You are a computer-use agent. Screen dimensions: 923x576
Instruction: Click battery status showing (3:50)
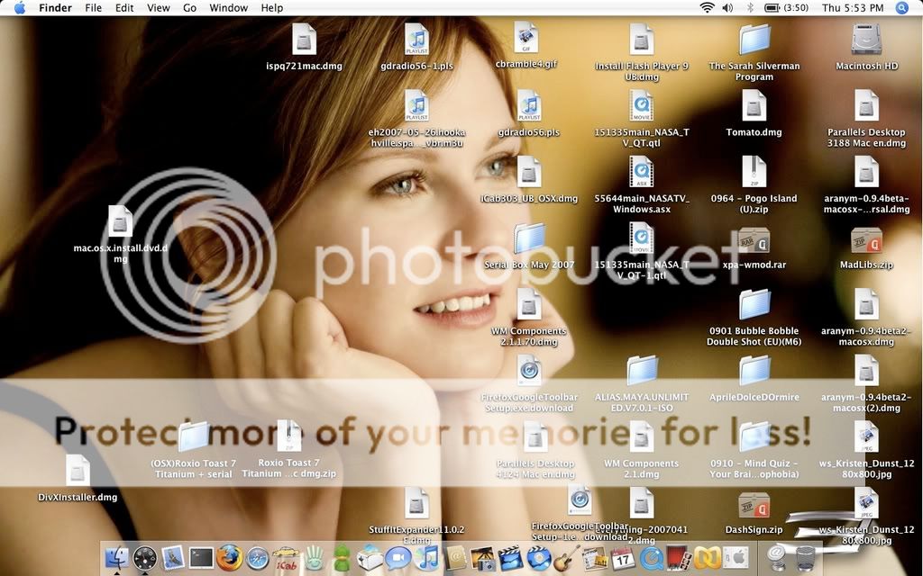(x=786, y=7)
